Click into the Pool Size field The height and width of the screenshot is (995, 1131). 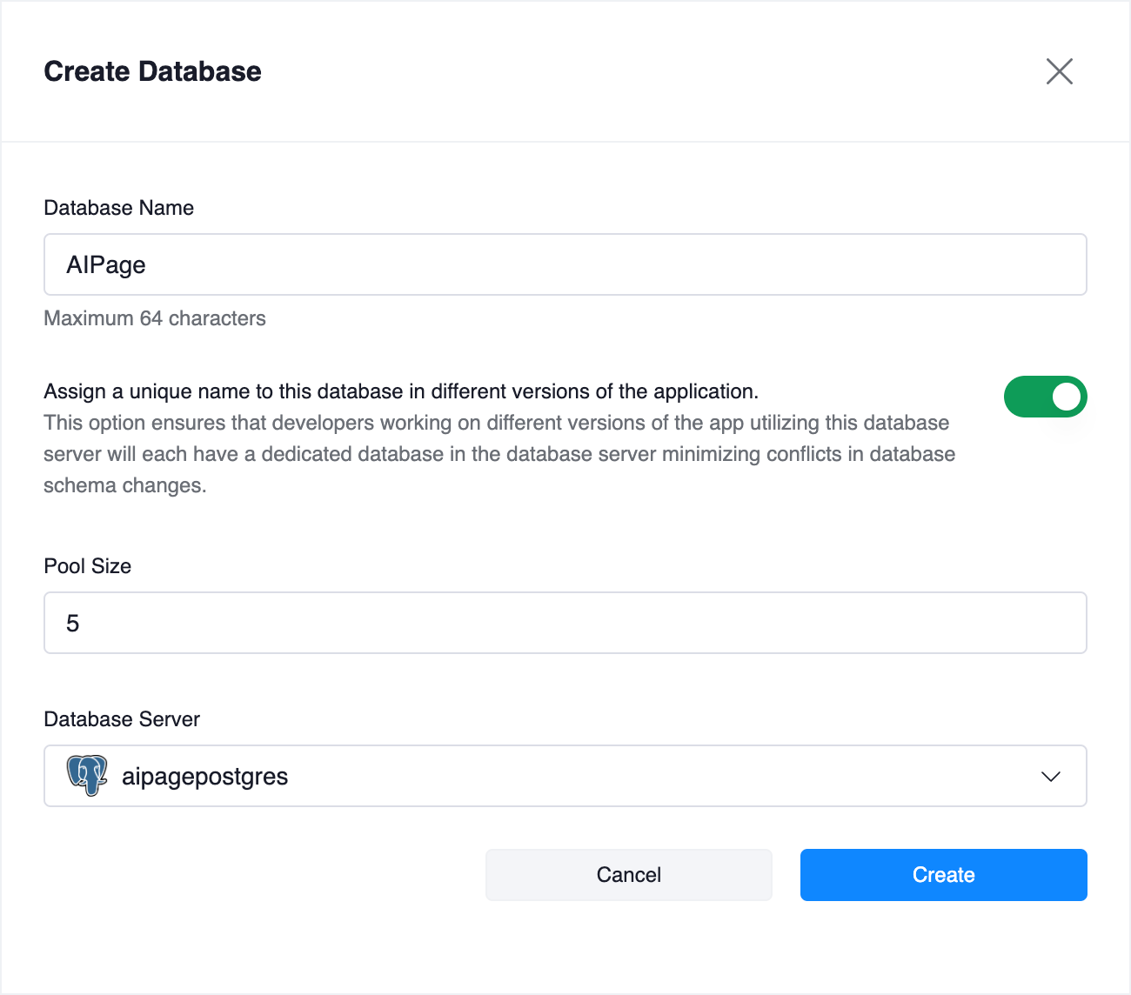[565, 623]
